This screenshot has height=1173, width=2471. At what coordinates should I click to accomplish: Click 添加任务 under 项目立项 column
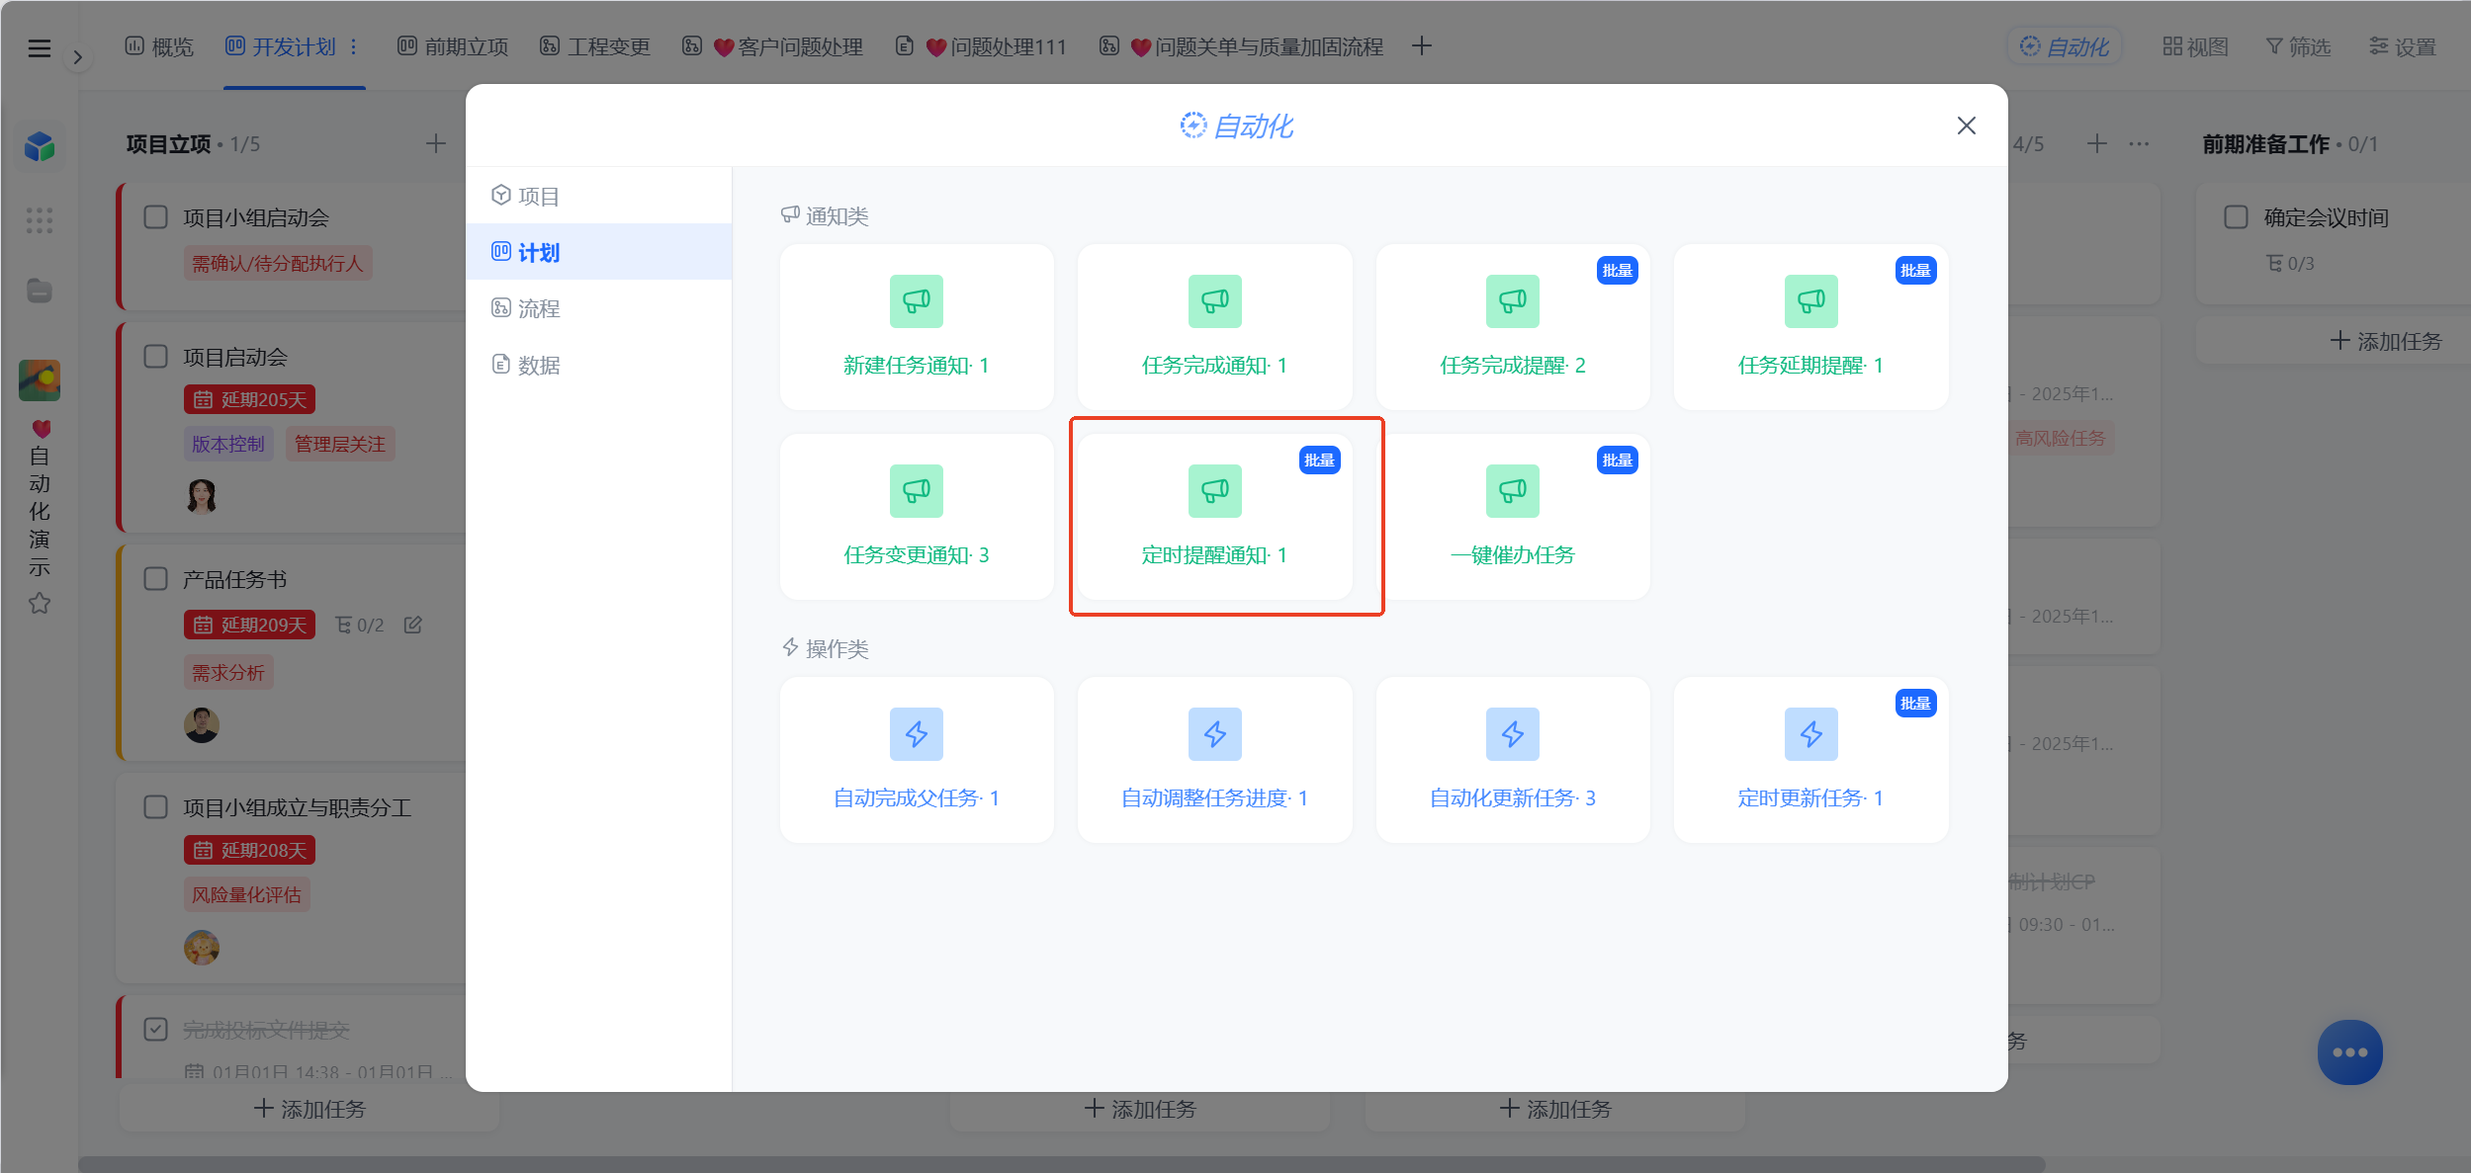tap(309, 1109)
